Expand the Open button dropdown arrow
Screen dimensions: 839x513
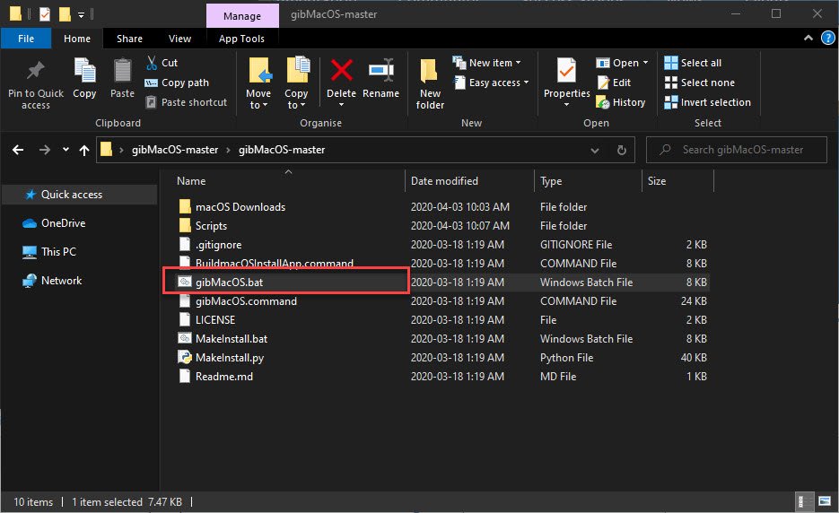tap(645, 63)
